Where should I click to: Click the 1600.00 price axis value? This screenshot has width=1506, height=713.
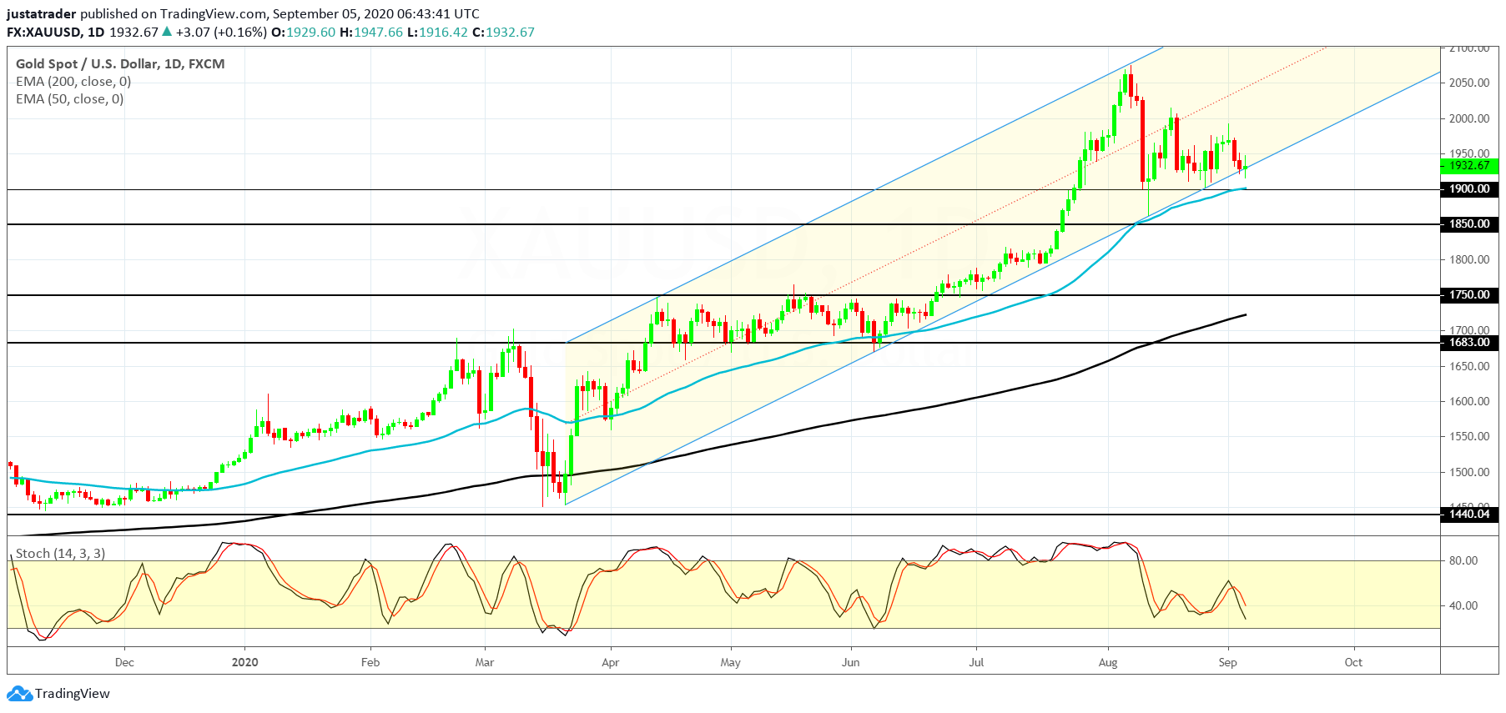[x=1469, y=401]
